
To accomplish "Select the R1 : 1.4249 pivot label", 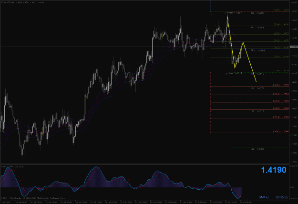I will tap(257, 28).
